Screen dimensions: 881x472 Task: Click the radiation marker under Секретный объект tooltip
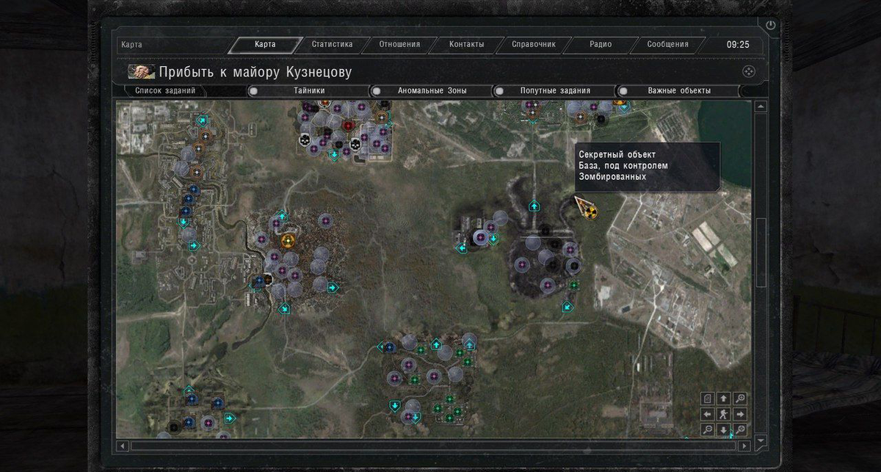[591, 212]
